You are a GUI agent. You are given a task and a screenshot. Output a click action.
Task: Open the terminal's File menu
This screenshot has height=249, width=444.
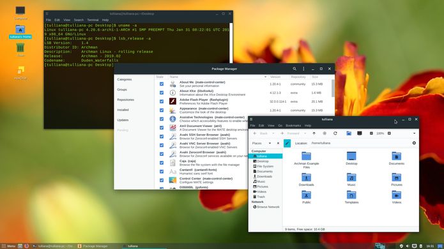(x=49, y=20)
